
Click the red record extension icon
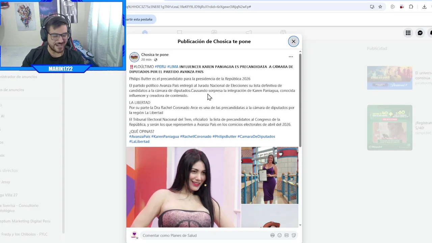[402, 7]
